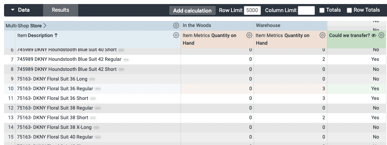Image resolution: width=387 pixels, height=145 pixels.
Task: Focus the Row Limit input field
Action: (252, 10)
